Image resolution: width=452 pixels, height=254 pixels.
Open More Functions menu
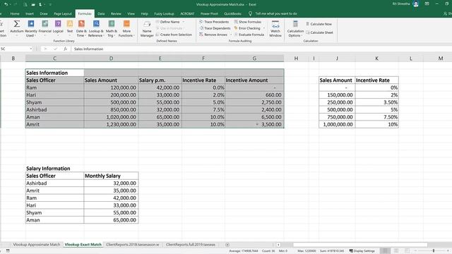126,28
